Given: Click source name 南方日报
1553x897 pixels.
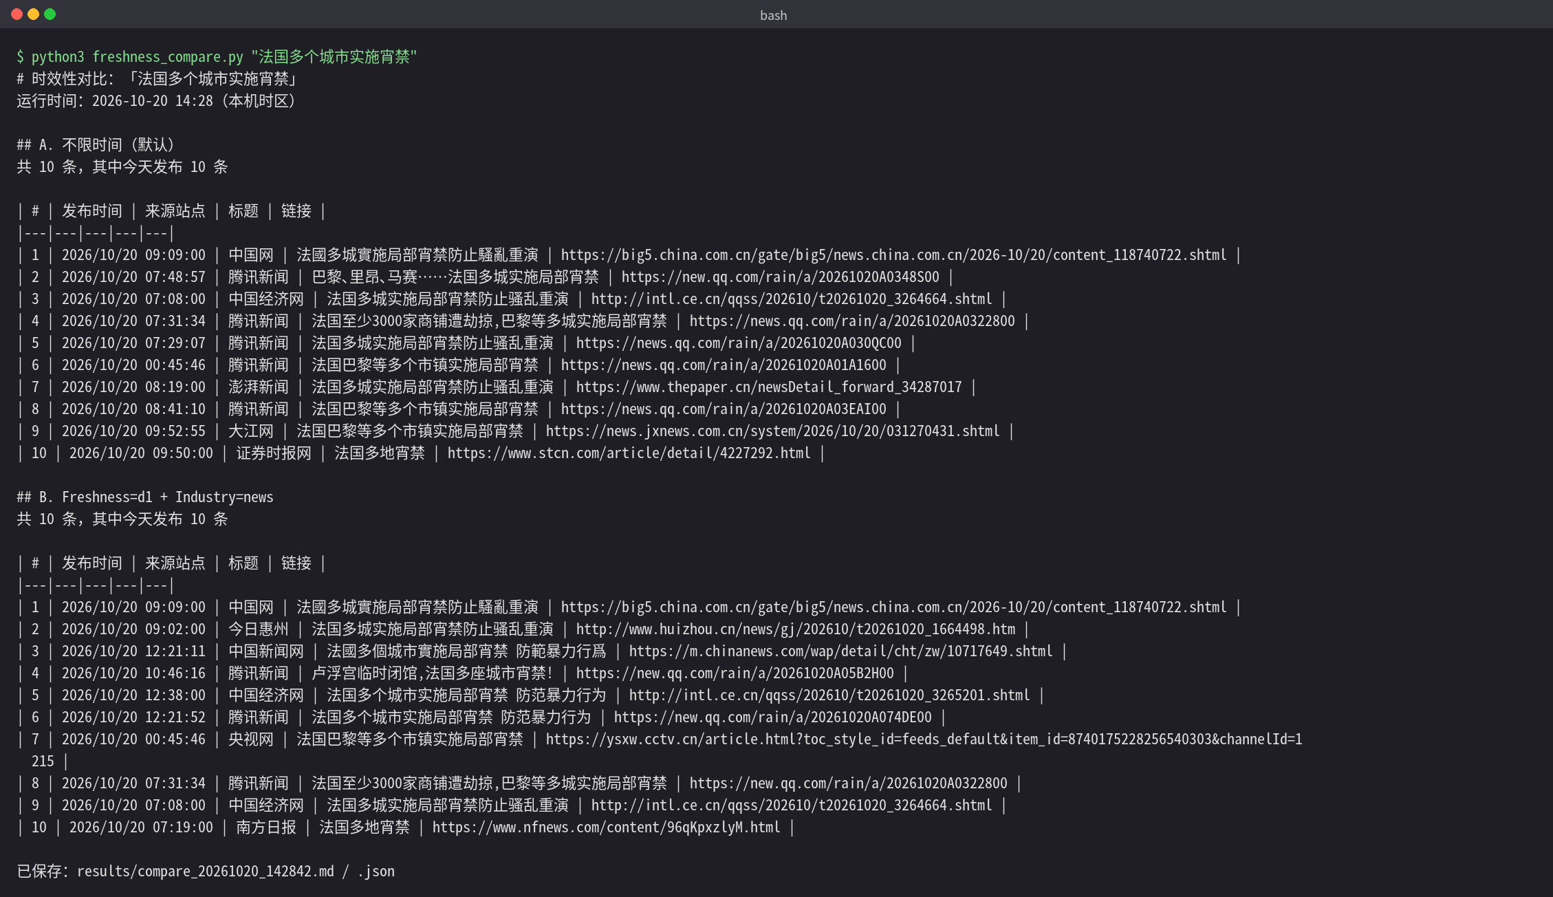Looking at the screenshot, I should pos(266,828).
